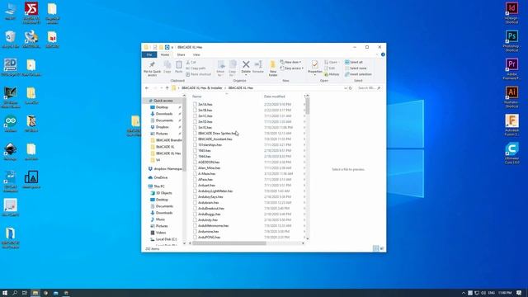Click Select none button

pyautogui.click(x=356, y=68)
